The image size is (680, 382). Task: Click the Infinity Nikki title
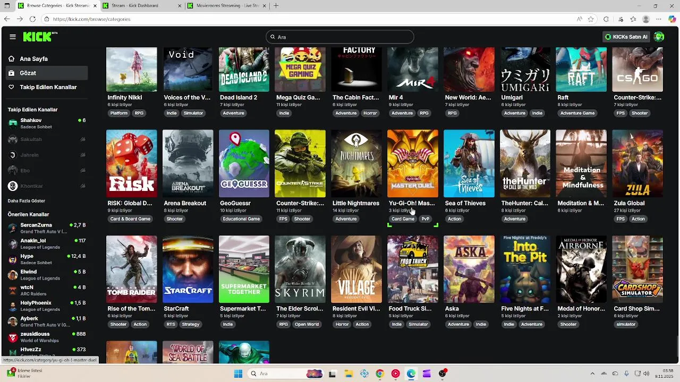click(125, 98)
